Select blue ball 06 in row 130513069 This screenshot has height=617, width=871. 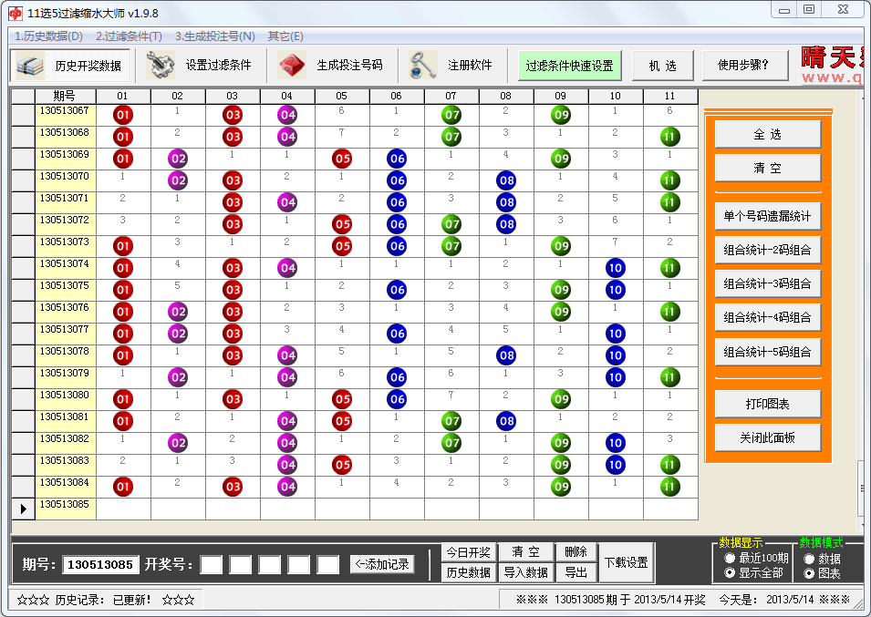click(x=397, y=159)
